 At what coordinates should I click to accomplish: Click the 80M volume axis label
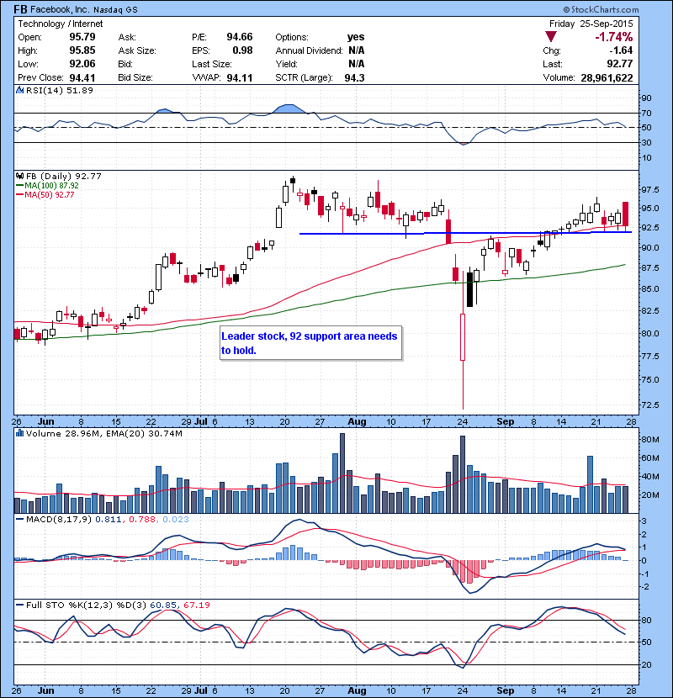649,439
